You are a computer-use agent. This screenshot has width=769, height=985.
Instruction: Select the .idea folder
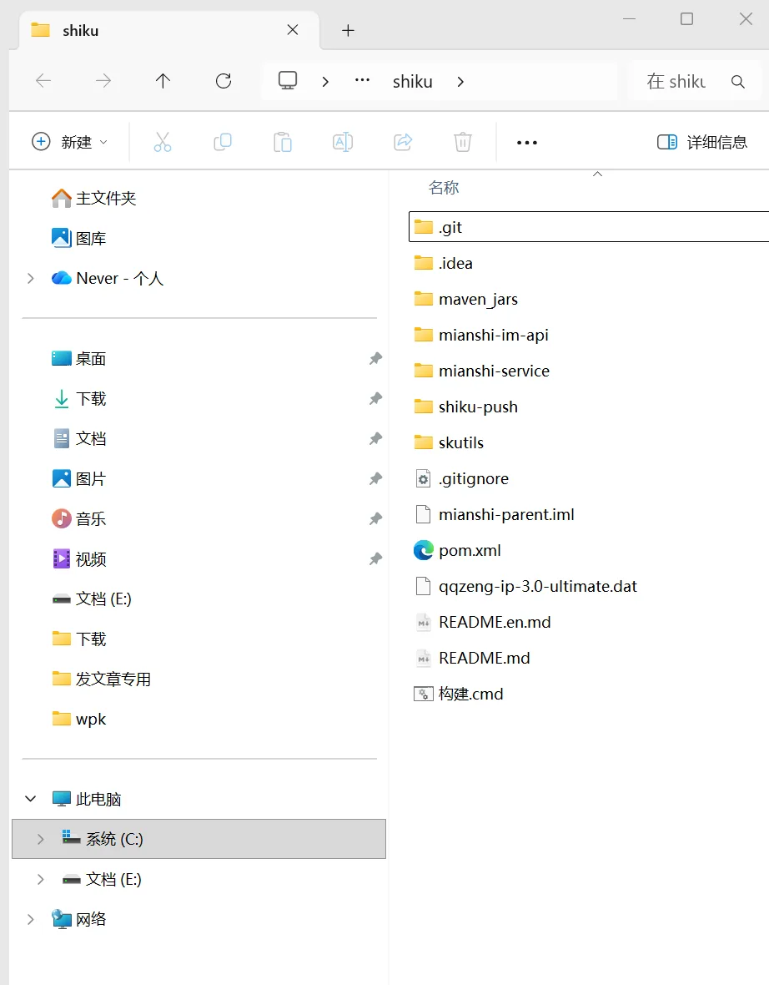point(443,263)
